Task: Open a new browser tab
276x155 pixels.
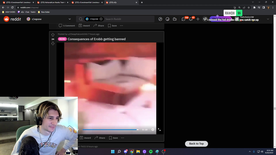Action: tap(142, 3)
